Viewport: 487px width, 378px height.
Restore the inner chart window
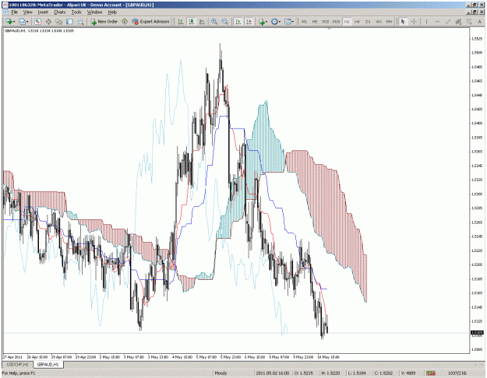475,12
